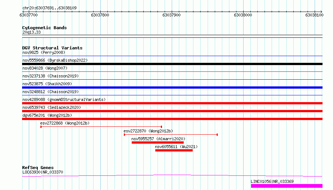
Task: Click the 20q13.33 band label
Action: (31, 32)
